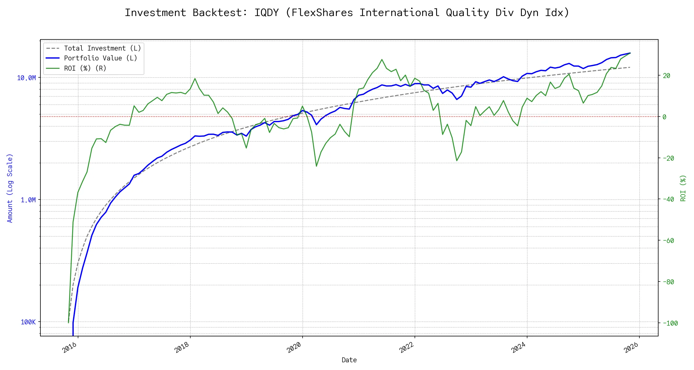This screenshot has width=694, height=370.
Task: Click the 2016 date axis label
Action: pos(70,347)
